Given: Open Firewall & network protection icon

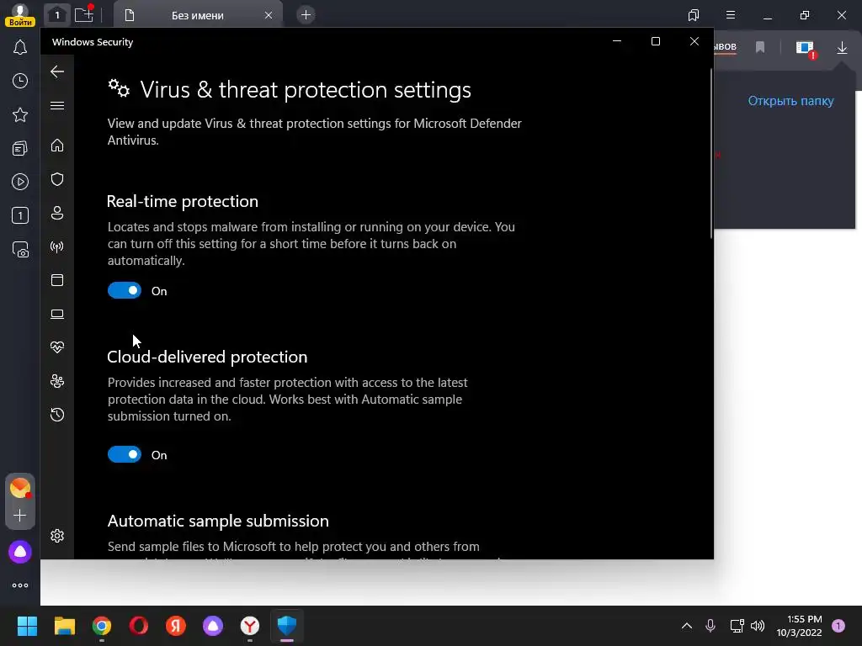Looking at the screenshot, I should (57, 246).
